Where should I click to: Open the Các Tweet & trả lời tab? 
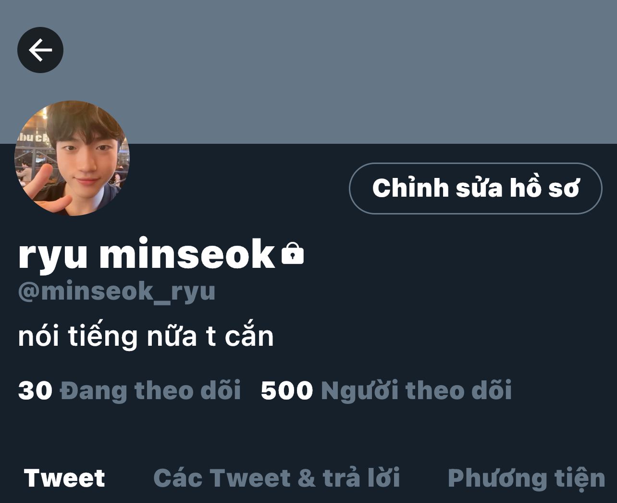277,478
